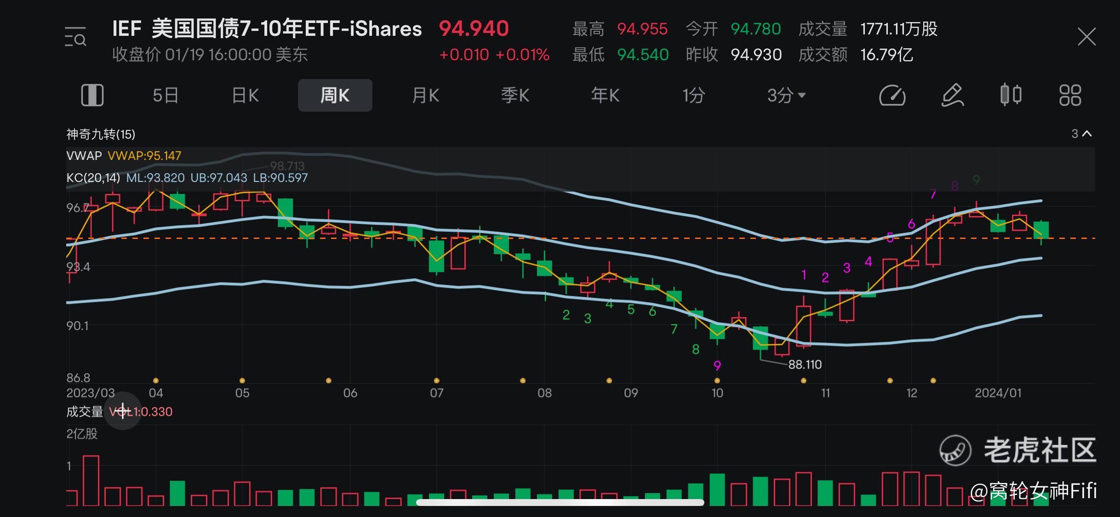Screen dimensions: 1120x517
Task: Tap the chart horizontal scrollbar thumb
Action: pos(560,502)
